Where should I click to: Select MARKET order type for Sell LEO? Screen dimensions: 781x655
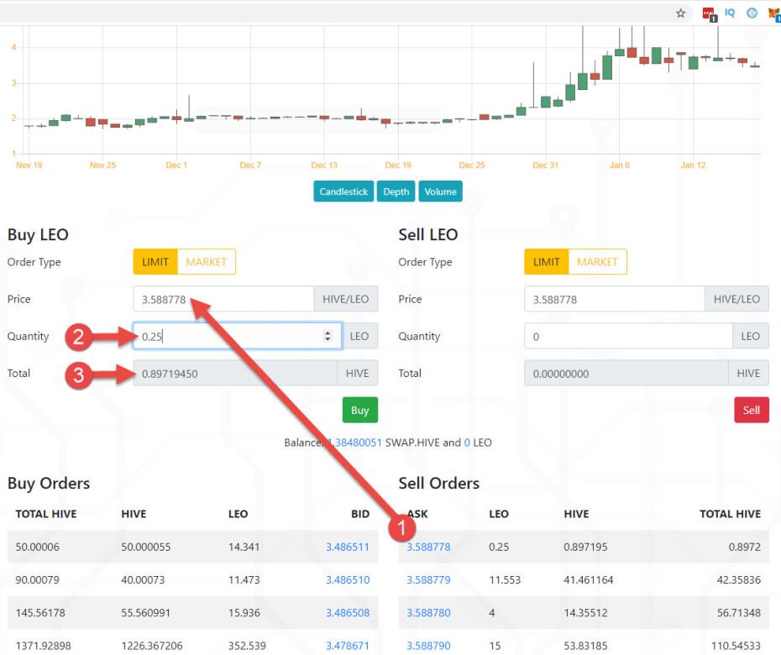pyautogui.click(x=598, y=261)
